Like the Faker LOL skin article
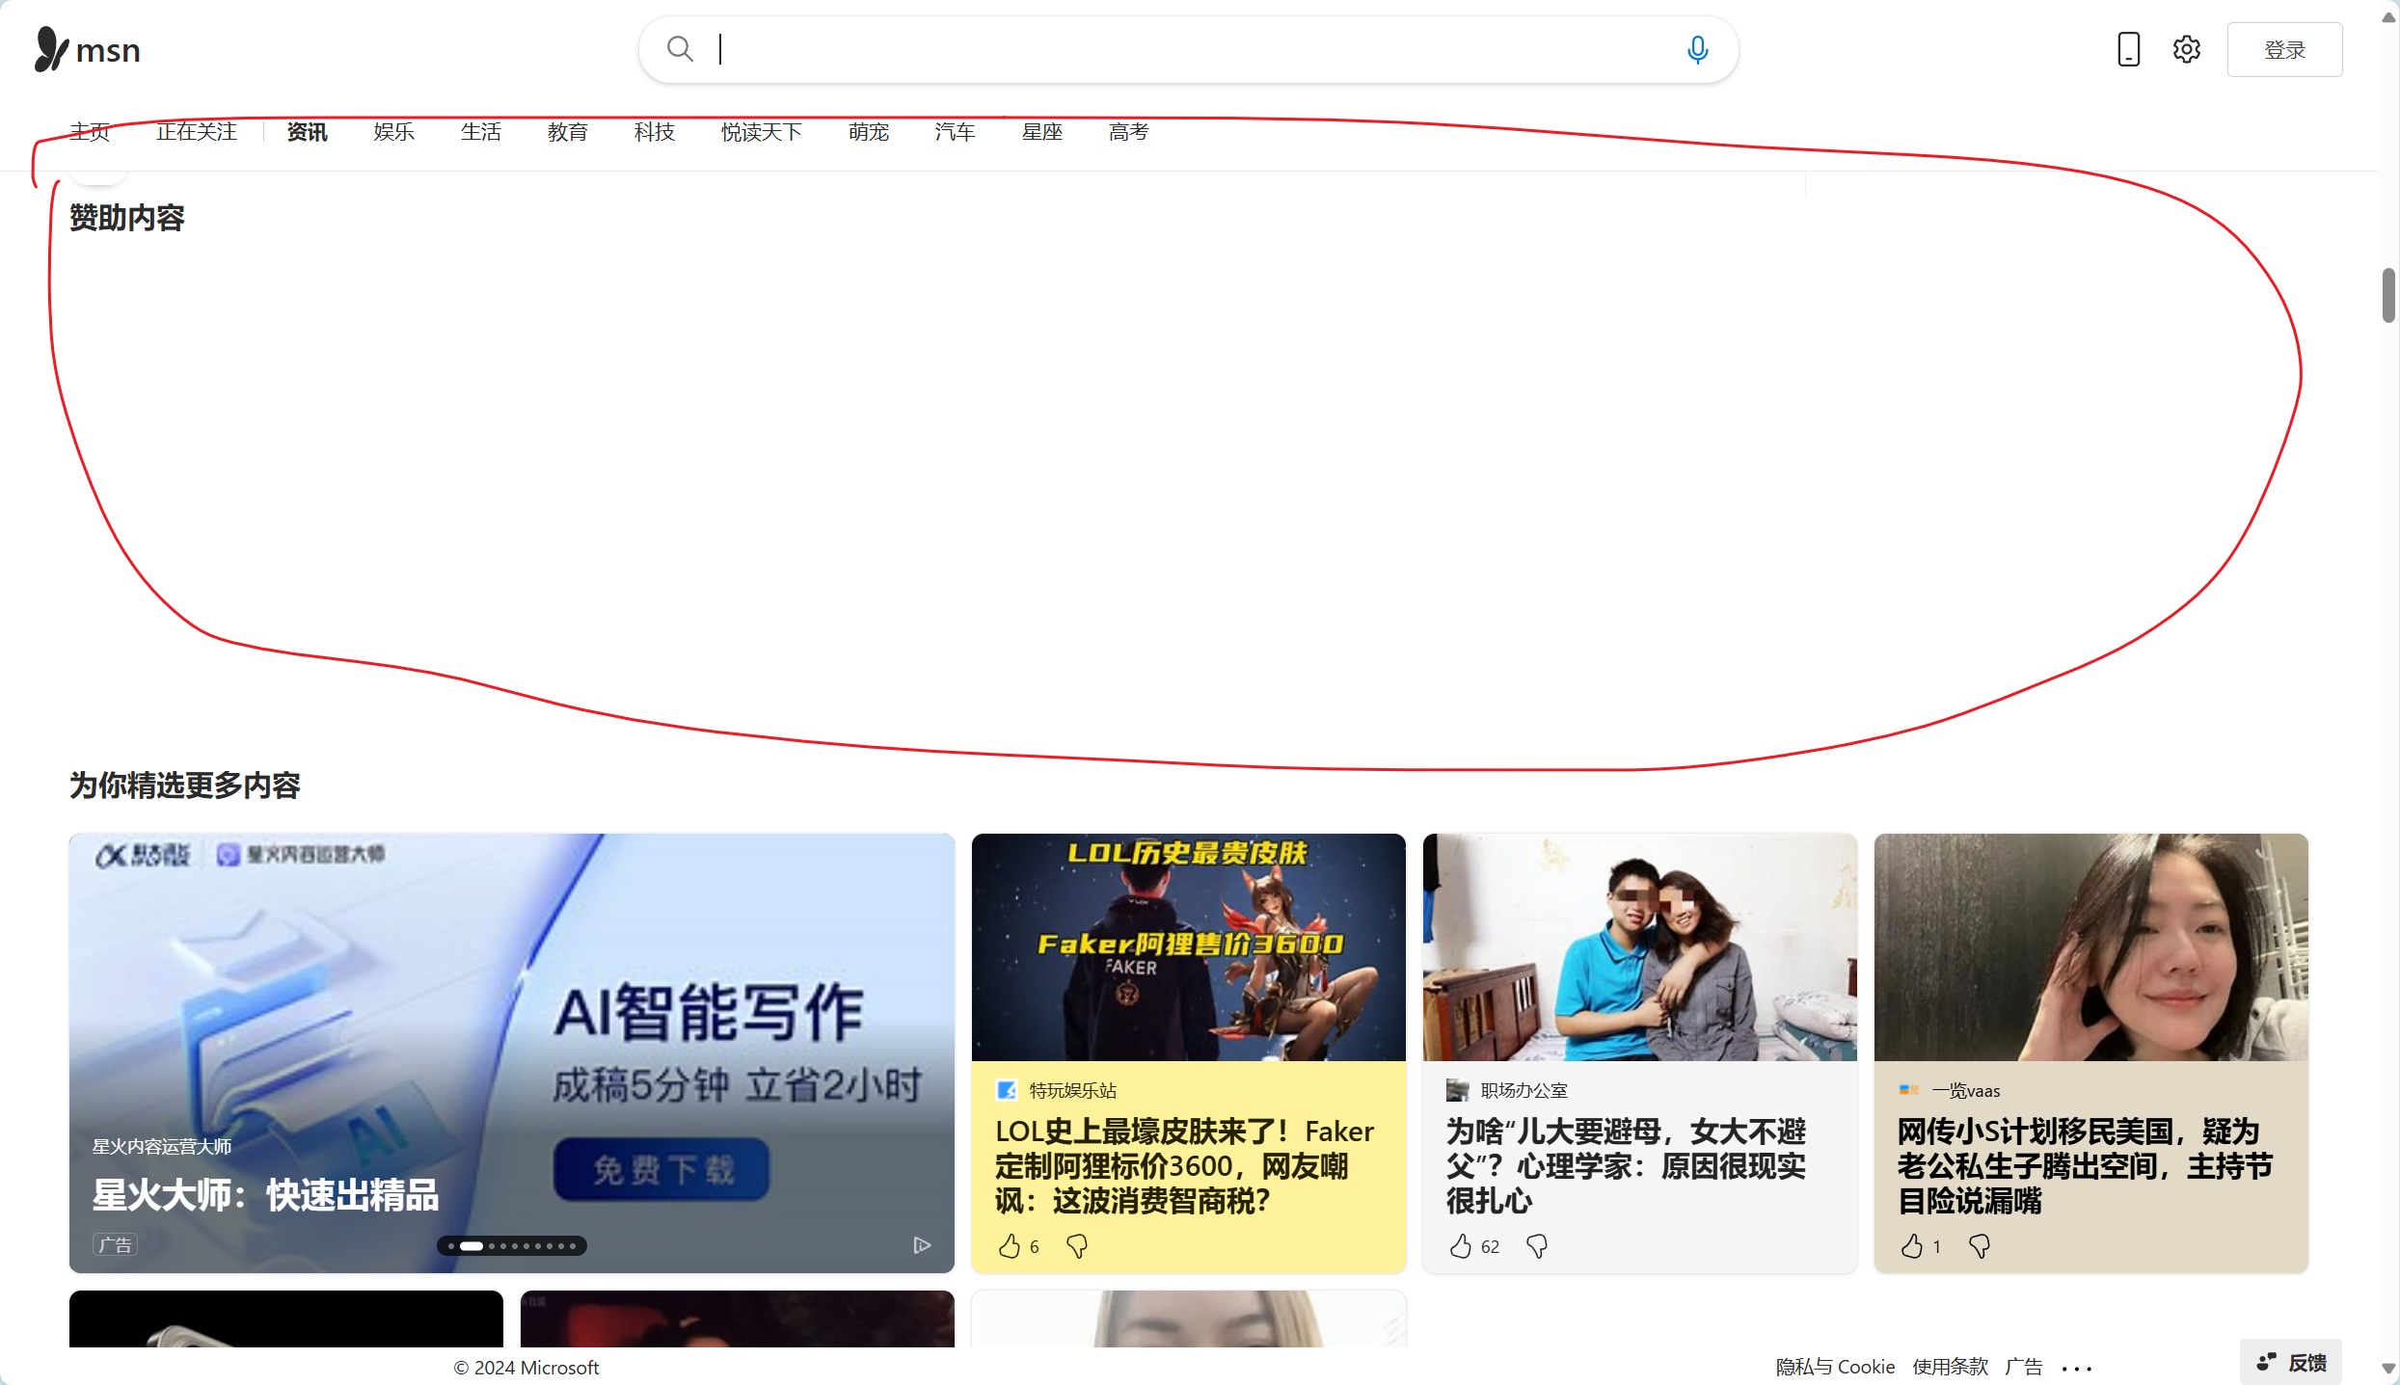 coord(1009,1246)
